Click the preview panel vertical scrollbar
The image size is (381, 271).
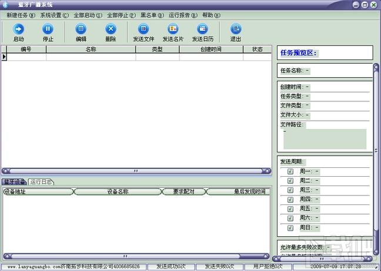pyautogui.click(x=376, y=159)
